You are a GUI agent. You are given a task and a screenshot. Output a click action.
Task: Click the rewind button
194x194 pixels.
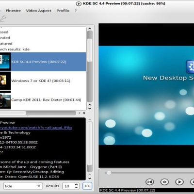point(164,182)
